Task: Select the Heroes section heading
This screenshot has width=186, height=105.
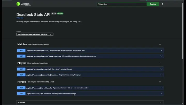Action: coord(22,82)
